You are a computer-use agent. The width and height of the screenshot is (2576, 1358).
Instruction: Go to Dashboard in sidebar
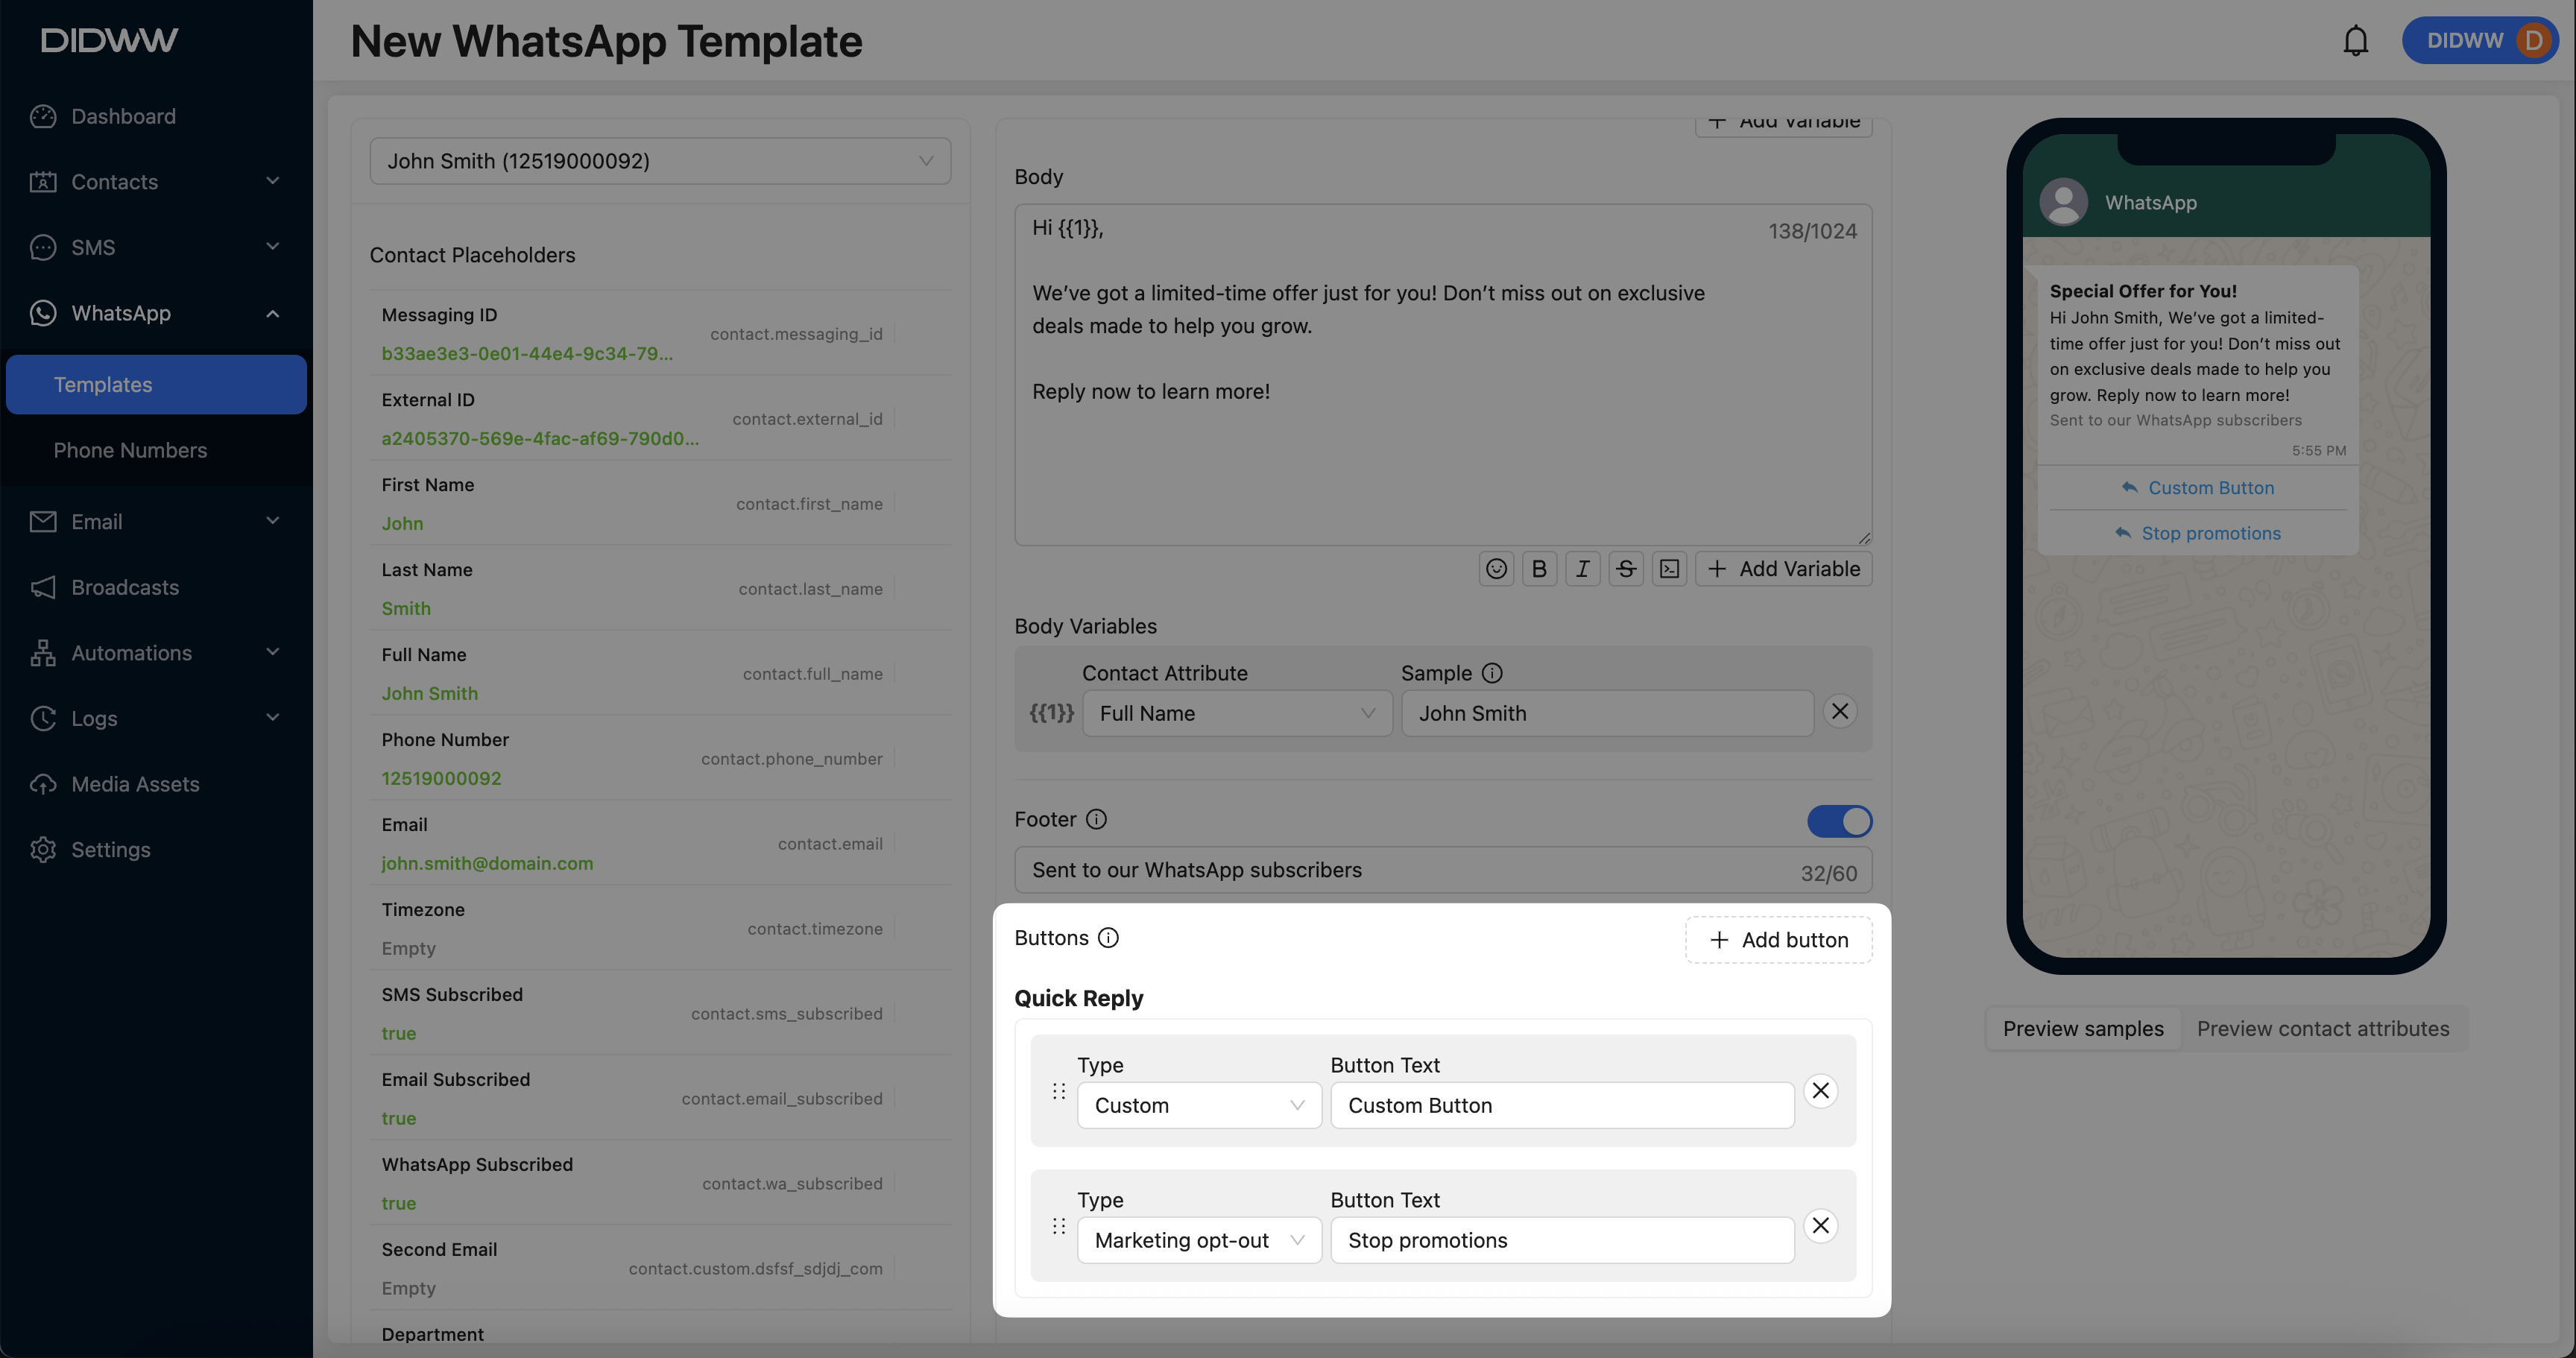156,116
